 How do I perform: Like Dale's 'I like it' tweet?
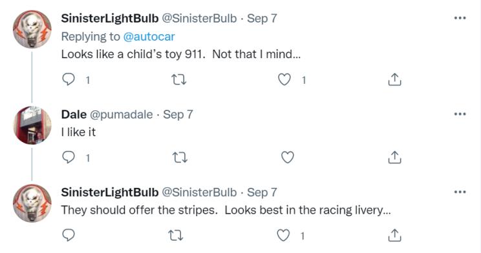pos(288,157)
